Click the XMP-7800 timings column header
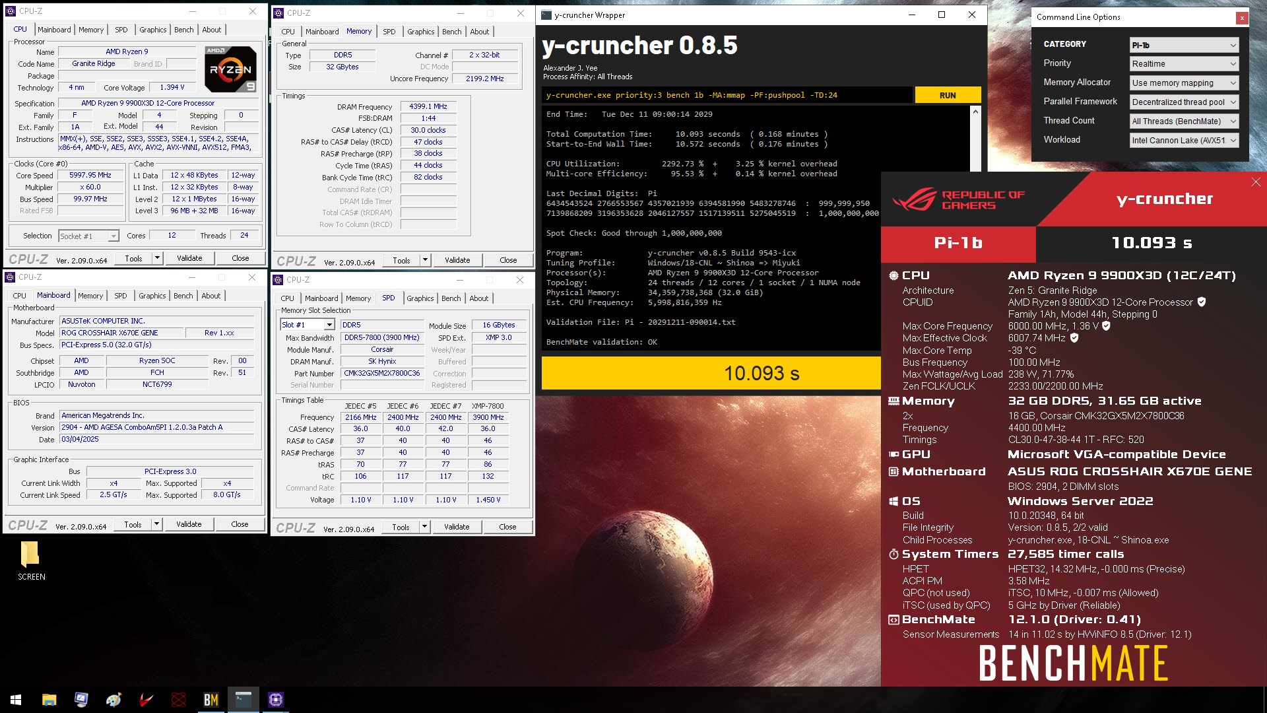This screenshot has width=1267, height=713. pyautogui.click(x=488, y=406)
